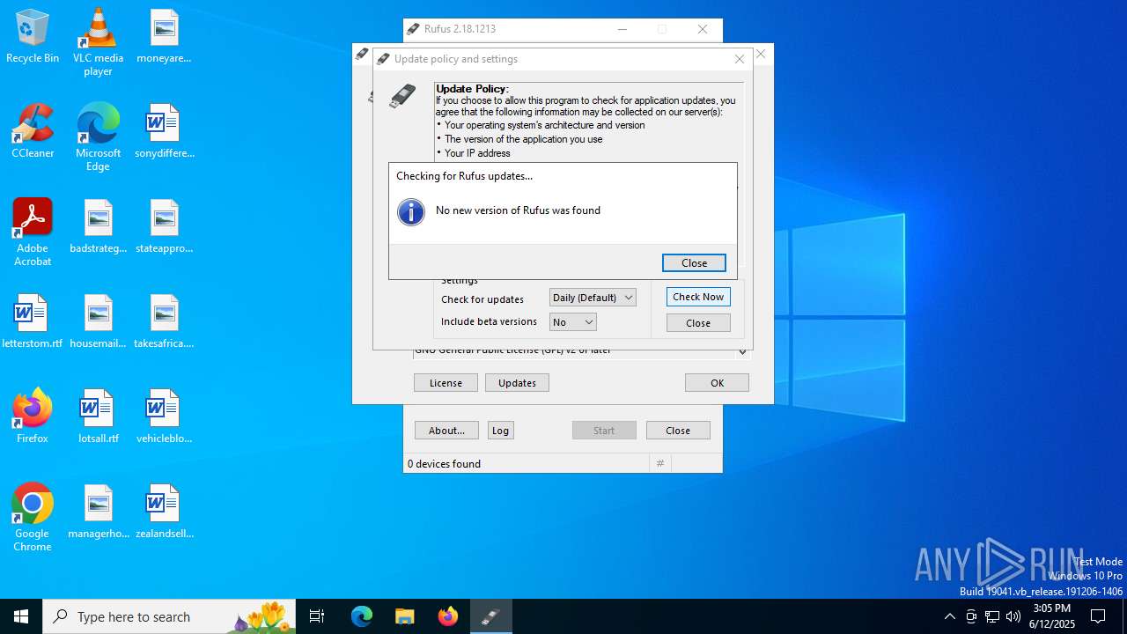
Task: Select the letterstom.rtf file
Action: [33, 322]
